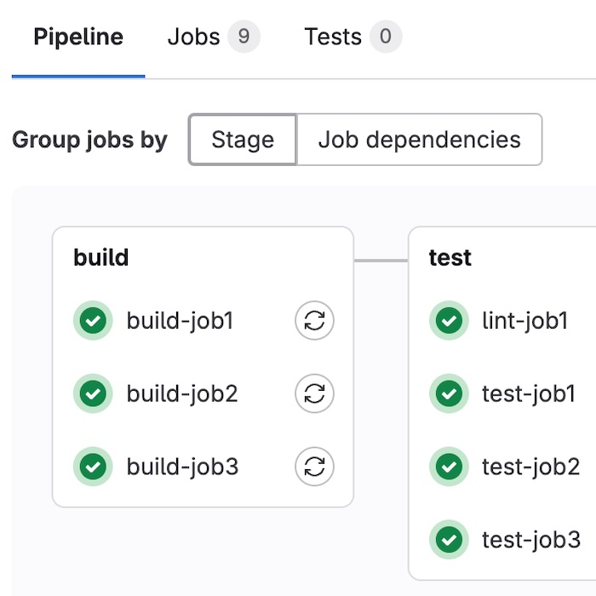
Task: Click build-job3 success status icon
Action: 93,467
